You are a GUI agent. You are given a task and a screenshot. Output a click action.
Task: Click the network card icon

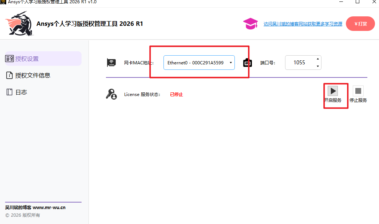[111, 63]
